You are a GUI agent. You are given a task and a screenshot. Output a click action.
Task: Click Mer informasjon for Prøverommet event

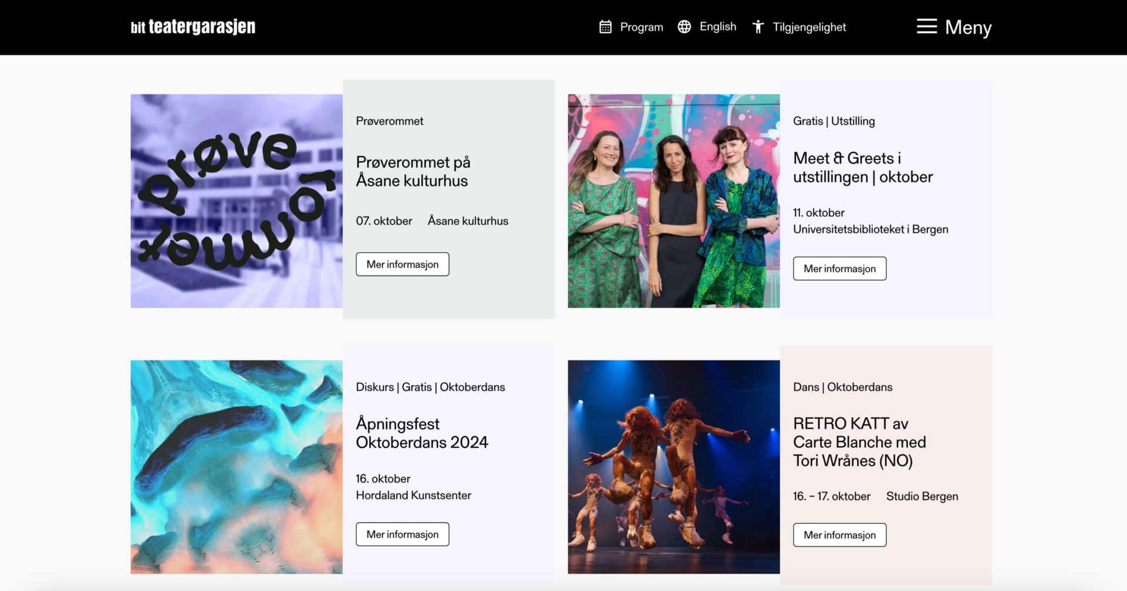coord(402,264)
